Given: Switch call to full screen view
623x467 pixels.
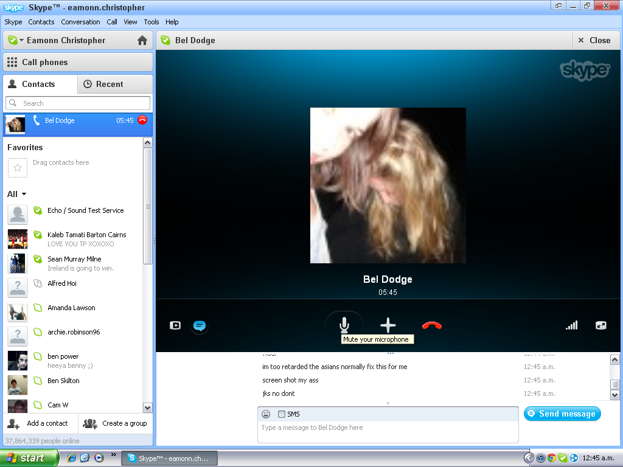Looking at the screenshot, I should click(601, 326).
